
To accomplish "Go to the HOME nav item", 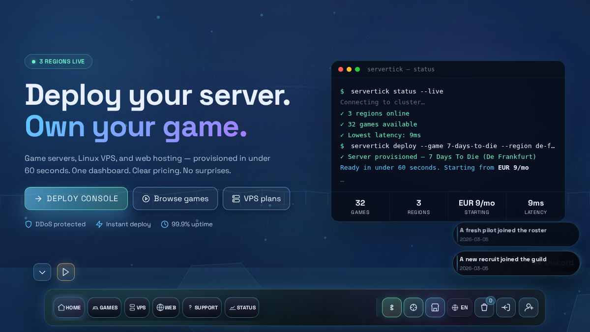I will 69,307.
